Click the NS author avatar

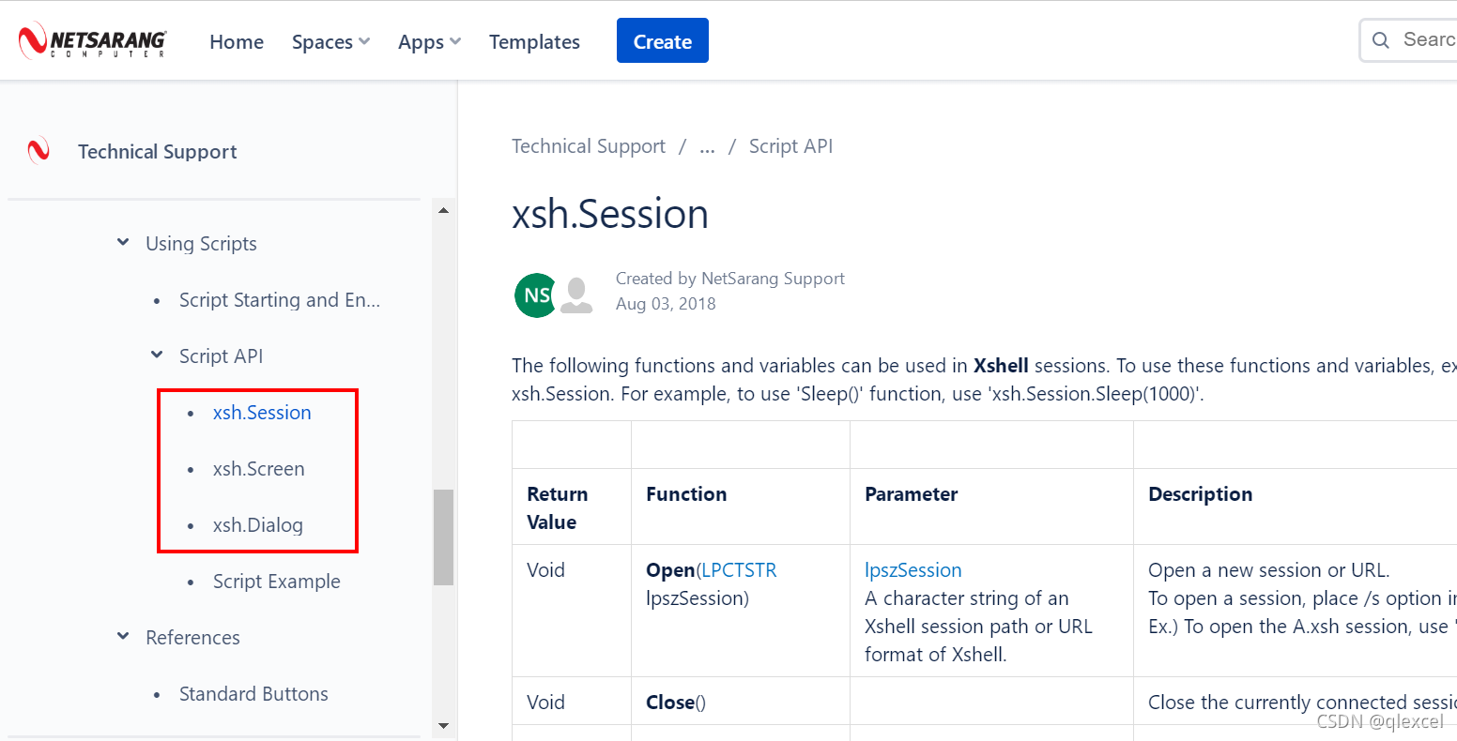tap(536, 295)
